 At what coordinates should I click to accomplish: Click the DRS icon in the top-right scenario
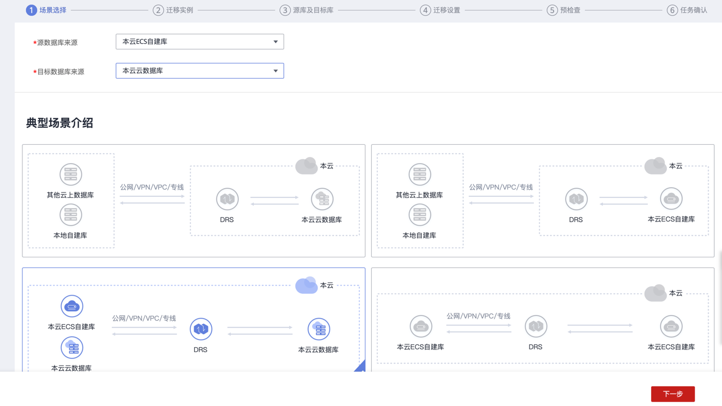pos(576,199)
